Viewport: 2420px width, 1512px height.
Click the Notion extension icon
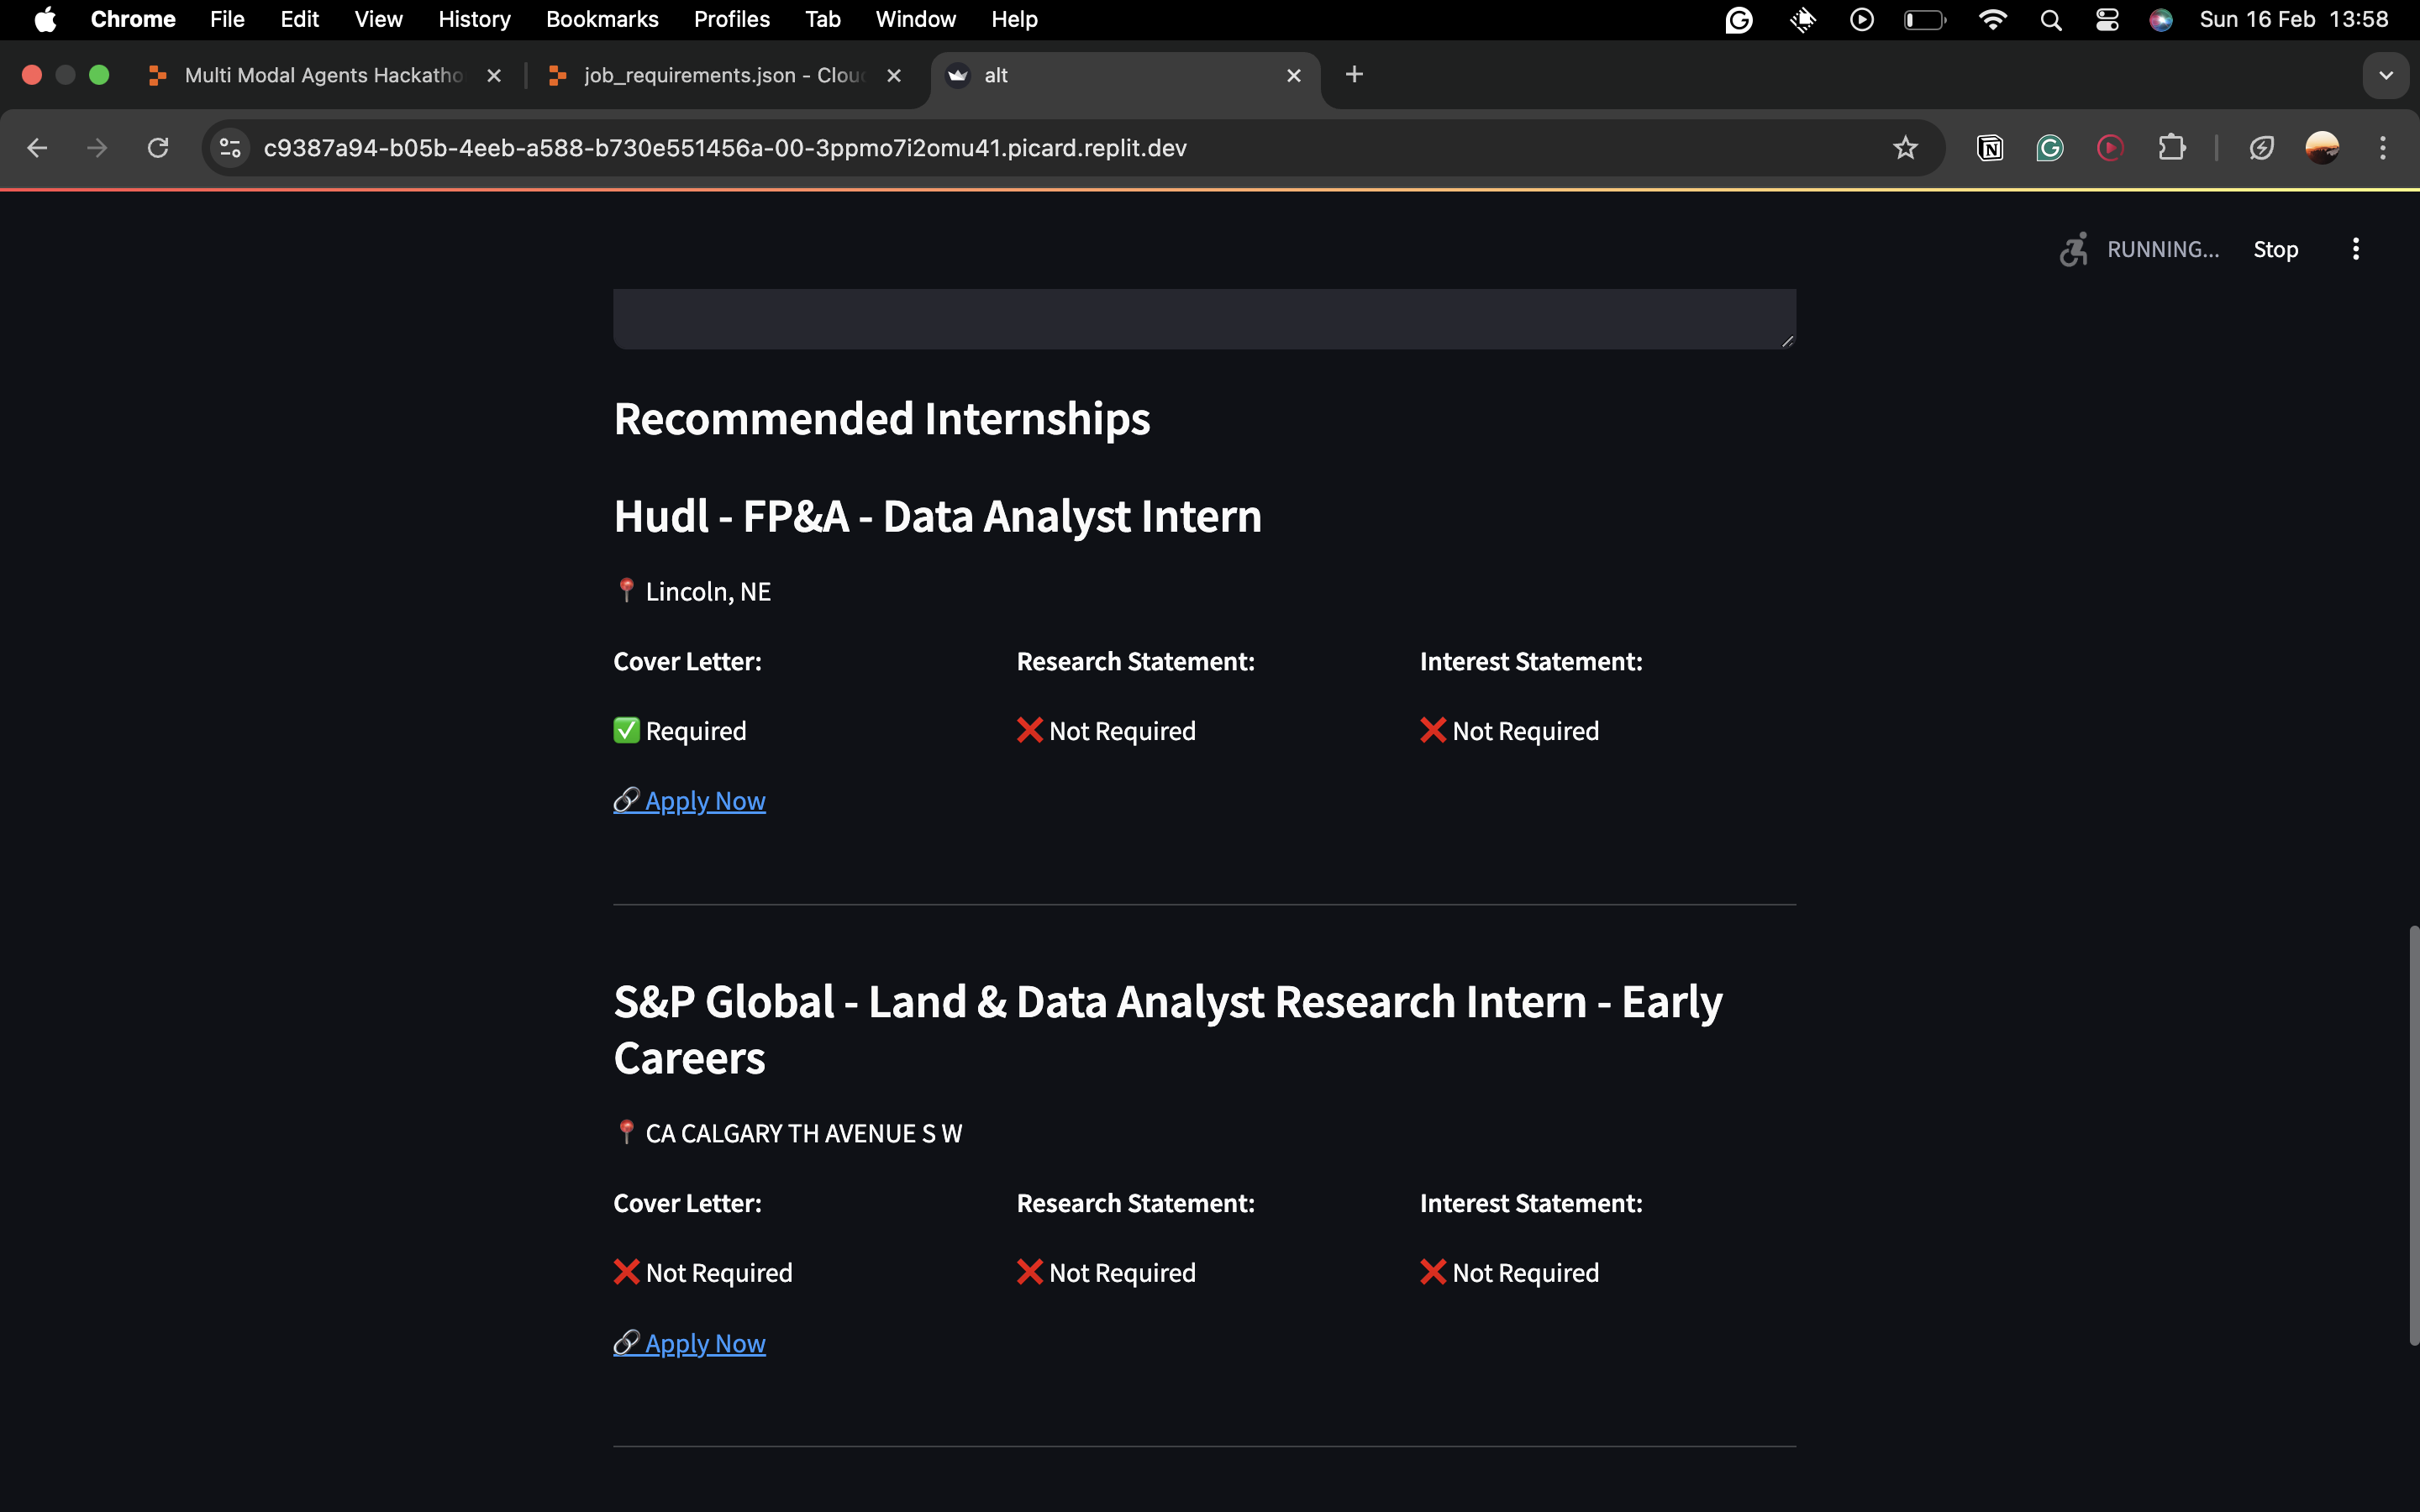point(1990,148)
